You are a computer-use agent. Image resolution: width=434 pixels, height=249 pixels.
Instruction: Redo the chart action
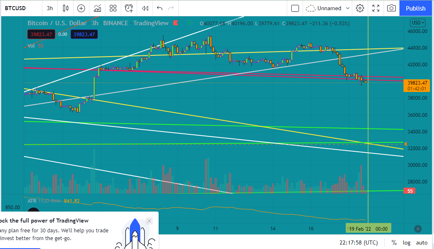click(171, 8)
